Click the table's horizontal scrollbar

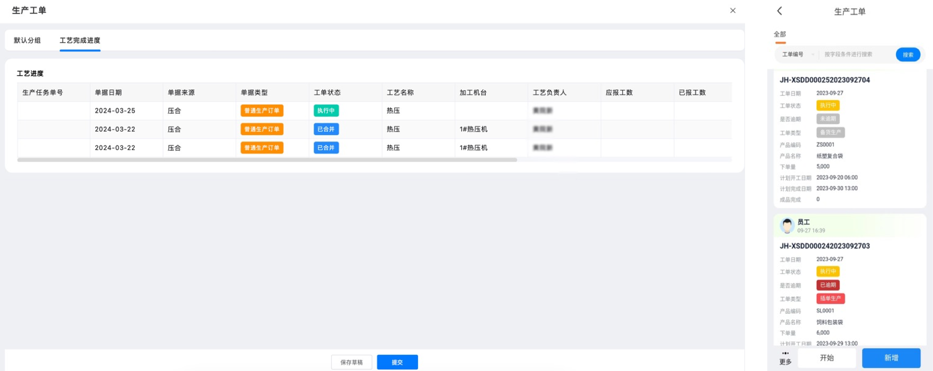267,160
